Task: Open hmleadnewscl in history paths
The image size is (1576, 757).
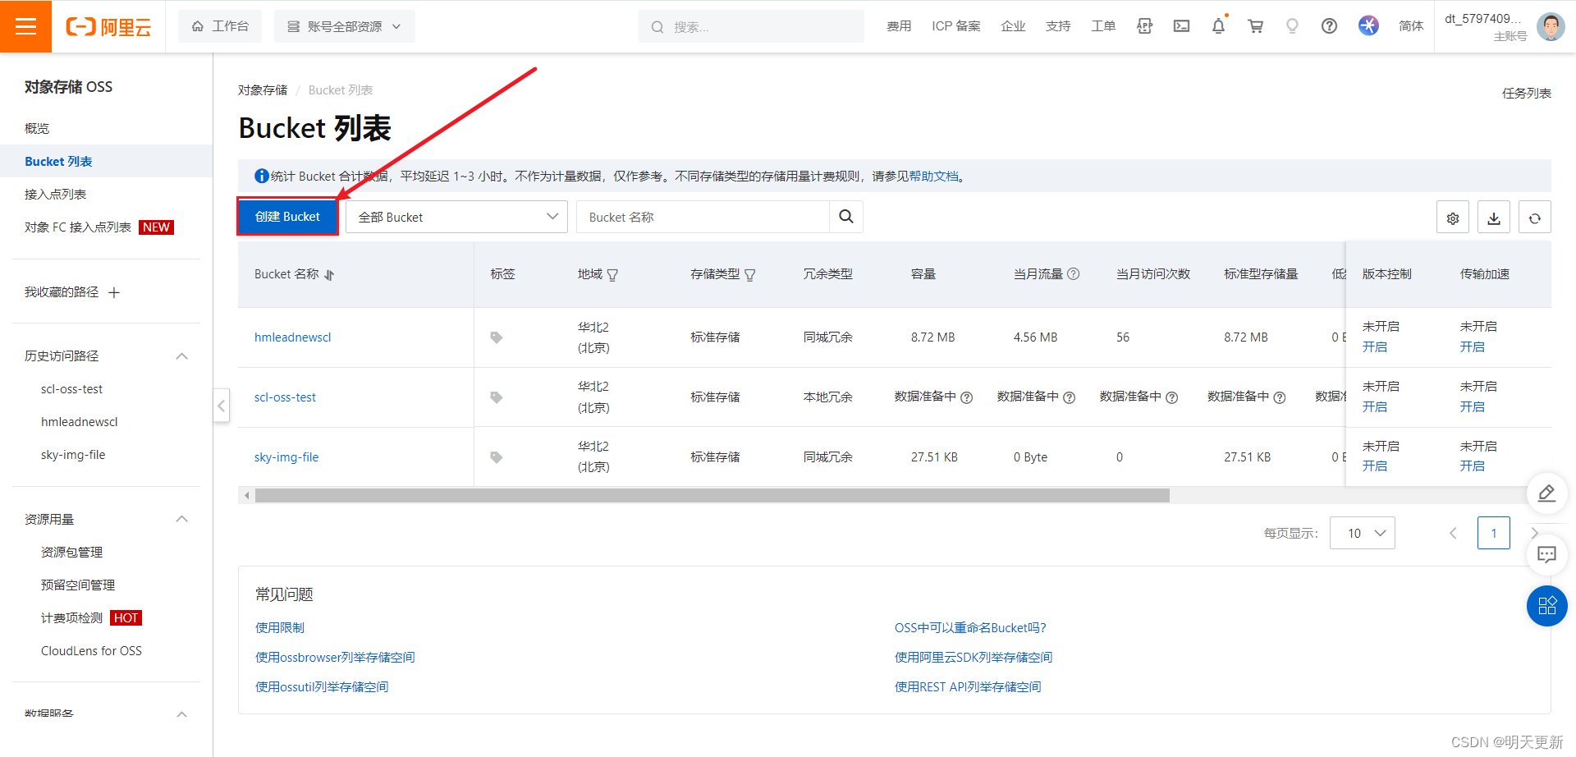Action: pos(80,421)
